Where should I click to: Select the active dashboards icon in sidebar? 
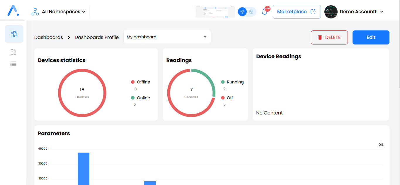click(x=14, y=34)
